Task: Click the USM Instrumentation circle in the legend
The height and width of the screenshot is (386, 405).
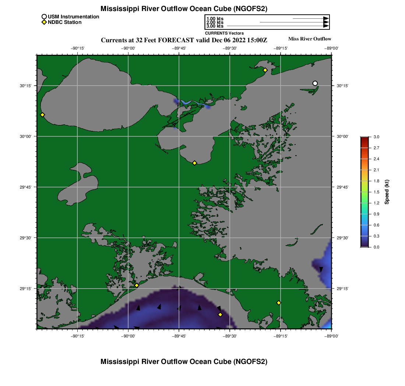Action: click(44, 17)
